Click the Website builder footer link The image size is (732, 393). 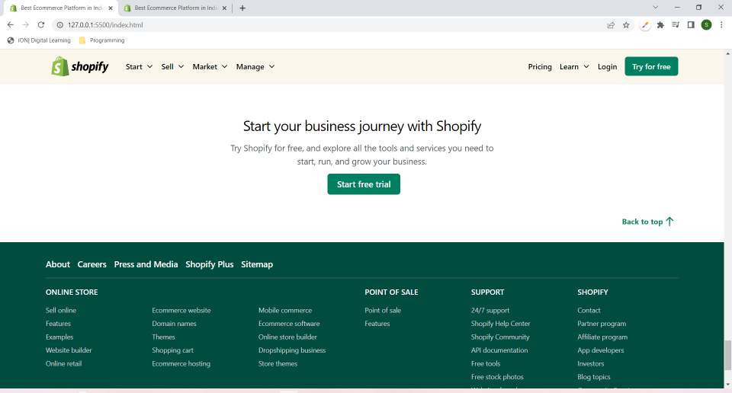69,350
